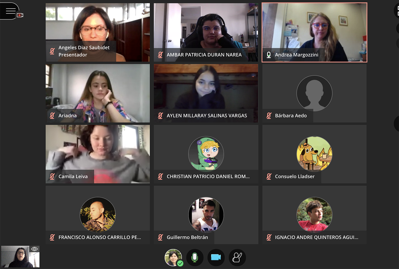Click Consuelo Lladser's dog cartoon avatar

(x=314, y=154)
